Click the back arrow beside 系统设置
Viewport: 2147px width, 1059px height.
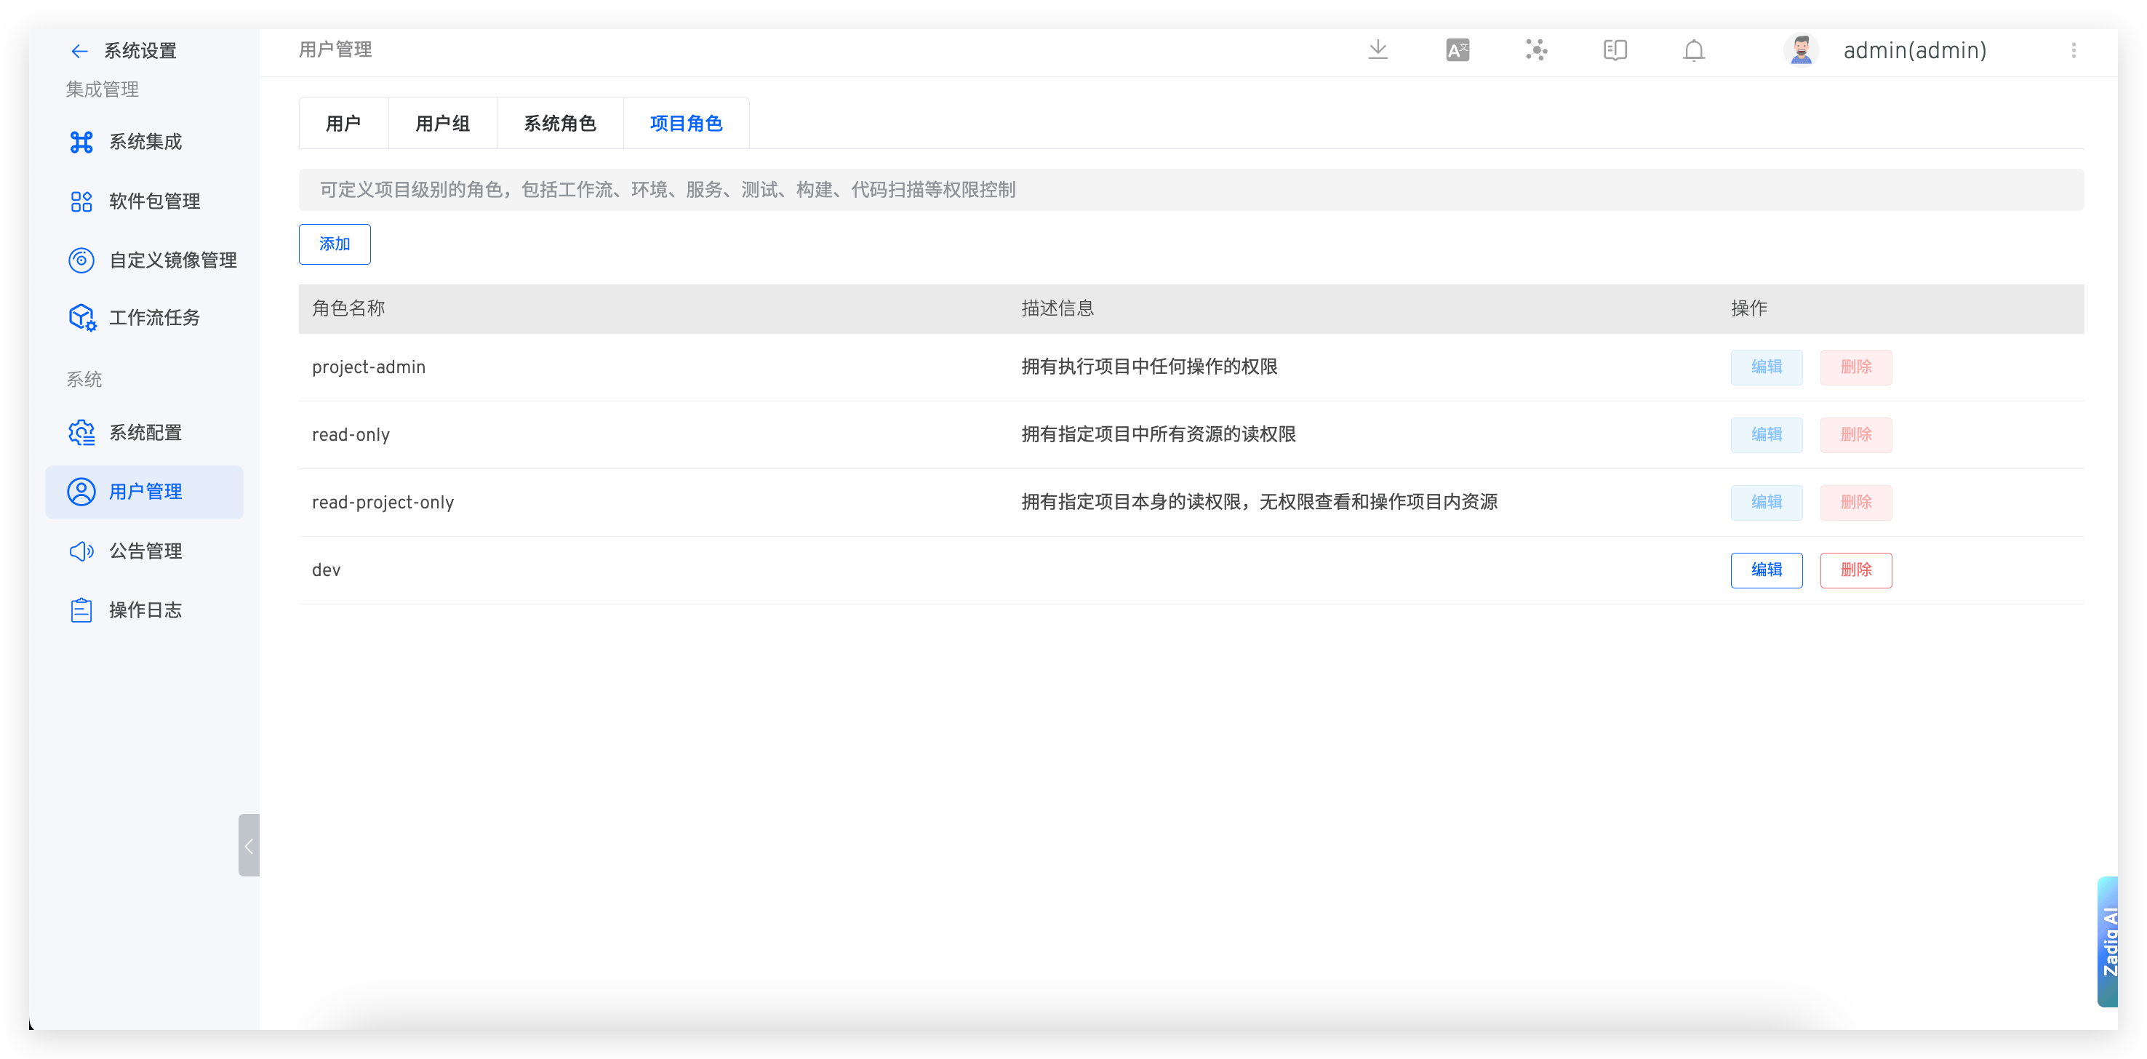(79, 52)
